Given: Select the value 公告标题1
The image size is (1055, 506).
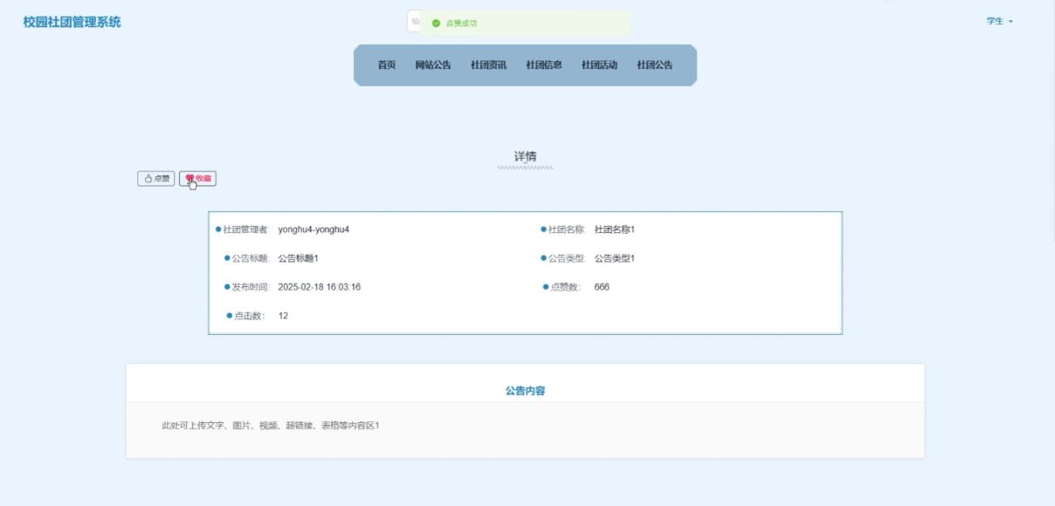Looking at the screenshot, I should (299, 258).
